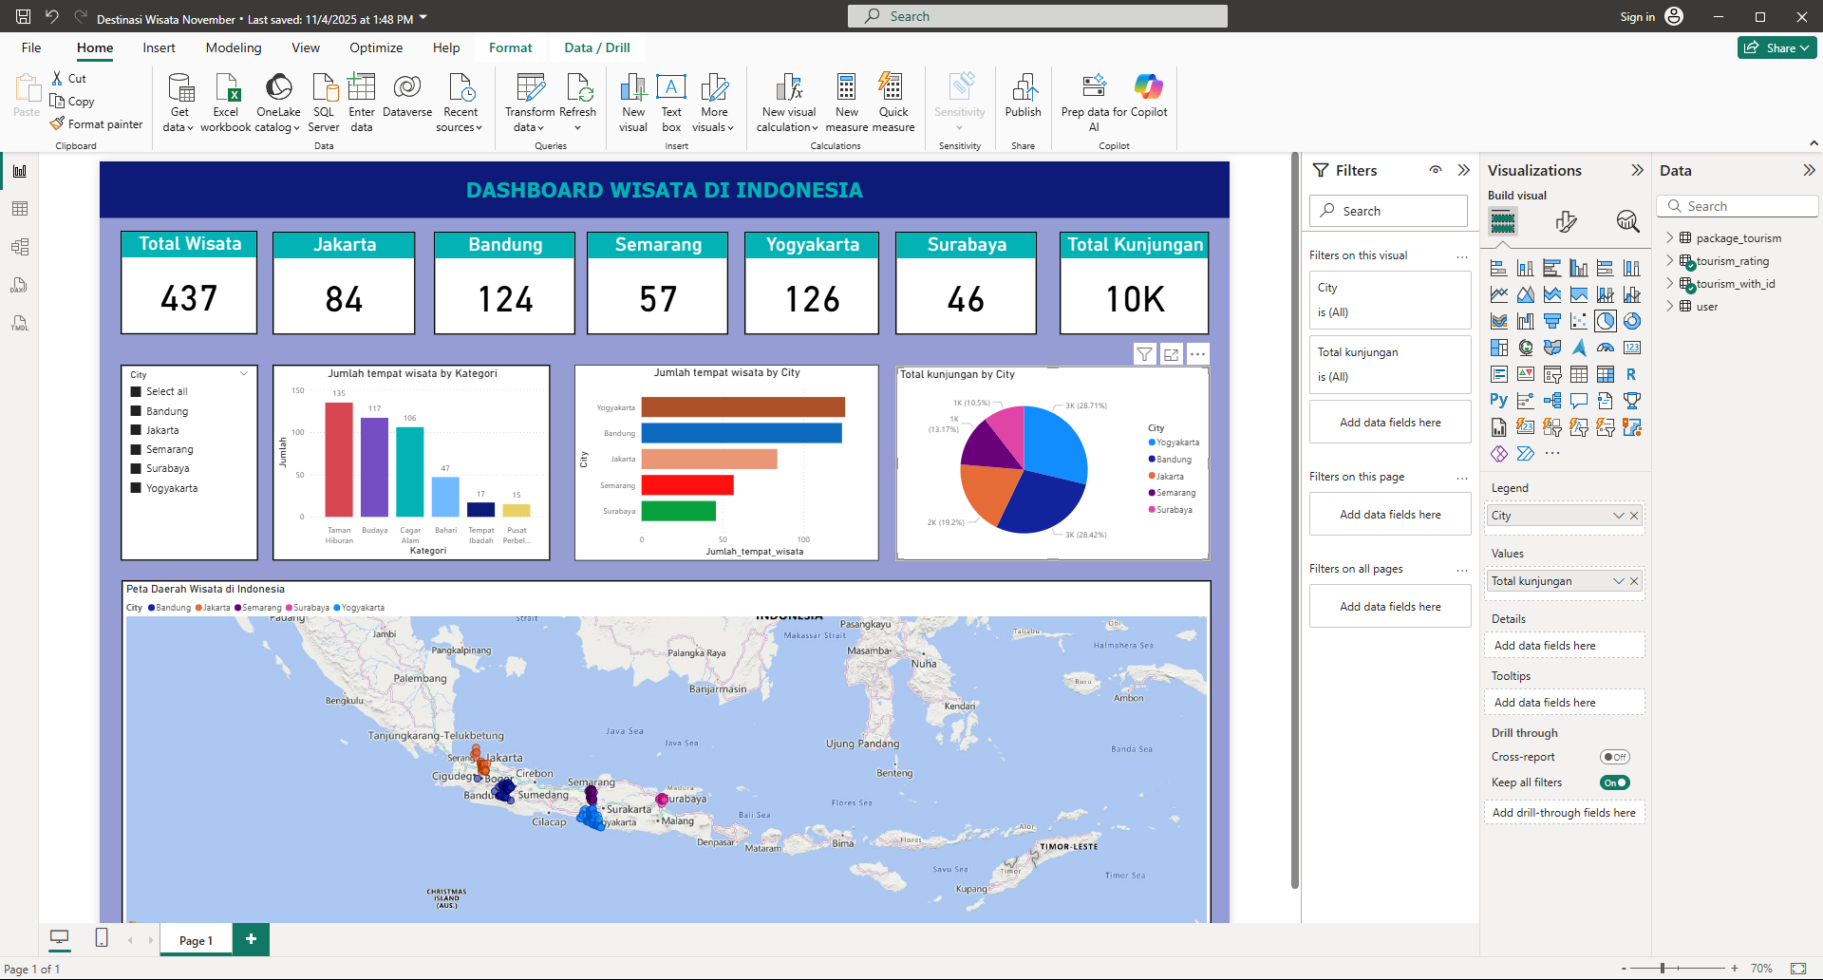This screenshot has height=980, width=1823.
Task: Click Sign in
Action: [1637, 16]
